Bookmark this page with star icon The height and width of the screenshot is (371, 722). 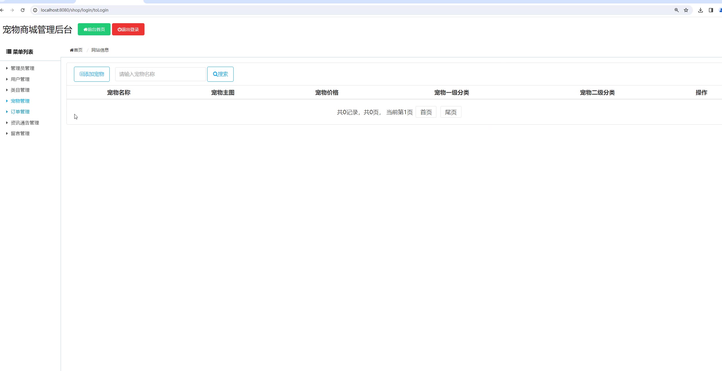pyautogui.click(x=686, y=10)
